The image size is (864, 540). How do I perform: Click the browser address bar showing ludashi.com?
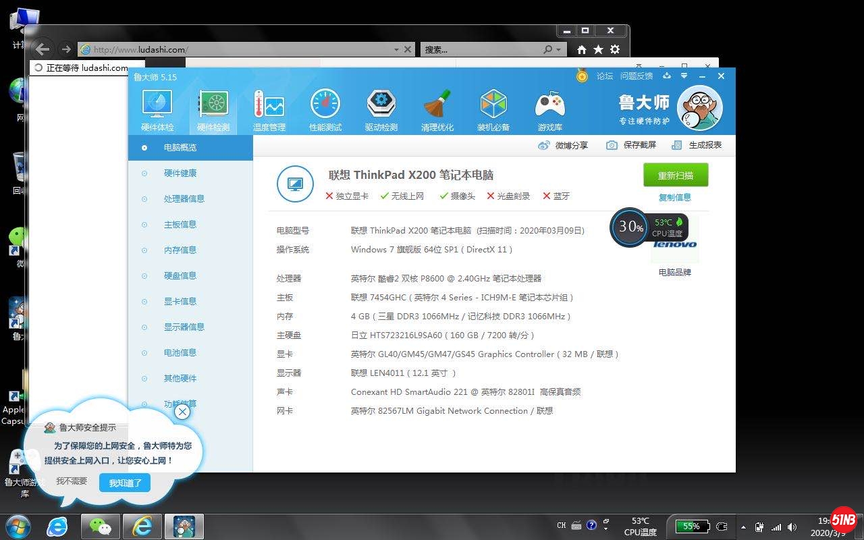236,49
